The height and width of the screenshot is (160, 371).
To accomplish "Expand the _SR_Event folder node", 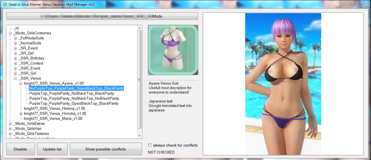I will tap(16, 48).
